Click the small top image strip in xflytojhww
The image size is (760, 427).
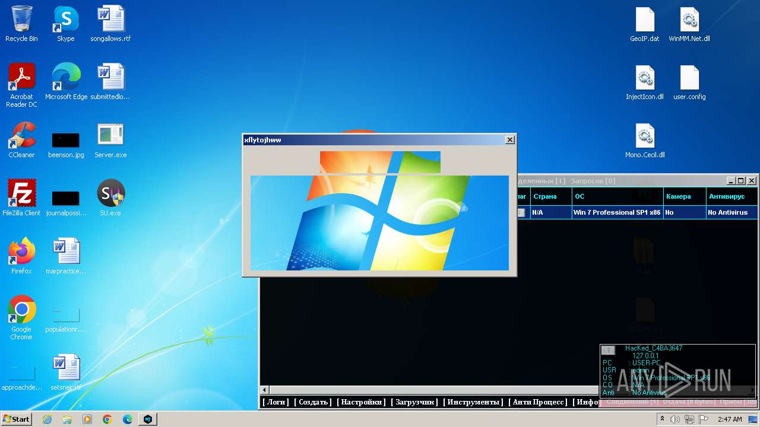click(x=380, y=162)
